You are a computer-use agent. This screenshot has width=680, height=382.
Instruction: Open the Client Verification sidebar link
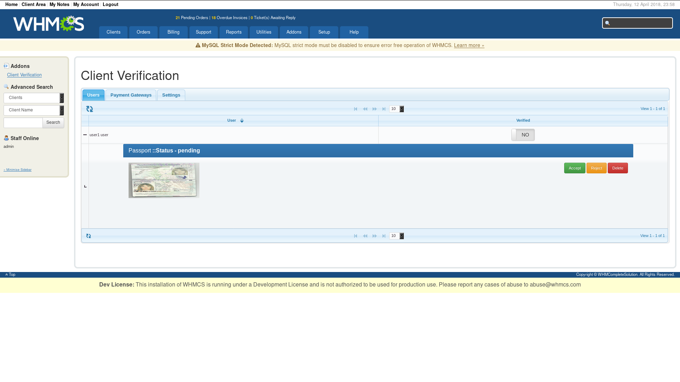coord(24,75)
